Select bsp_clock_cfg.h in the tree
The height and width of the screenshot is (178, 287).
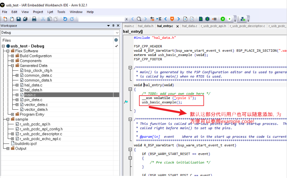click(x=38, y=70)
